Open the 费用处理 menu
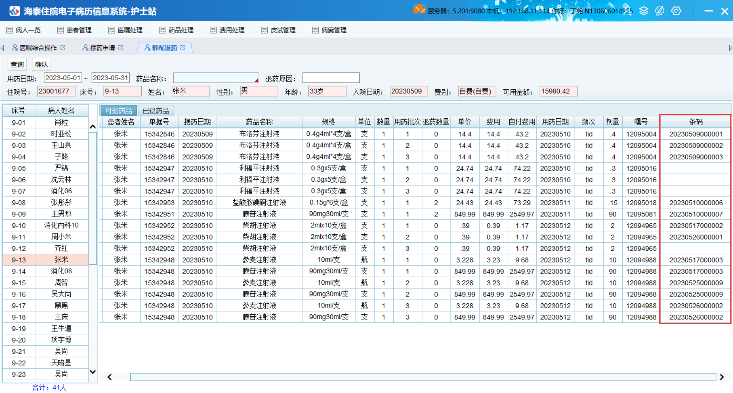 coord(228,30)
